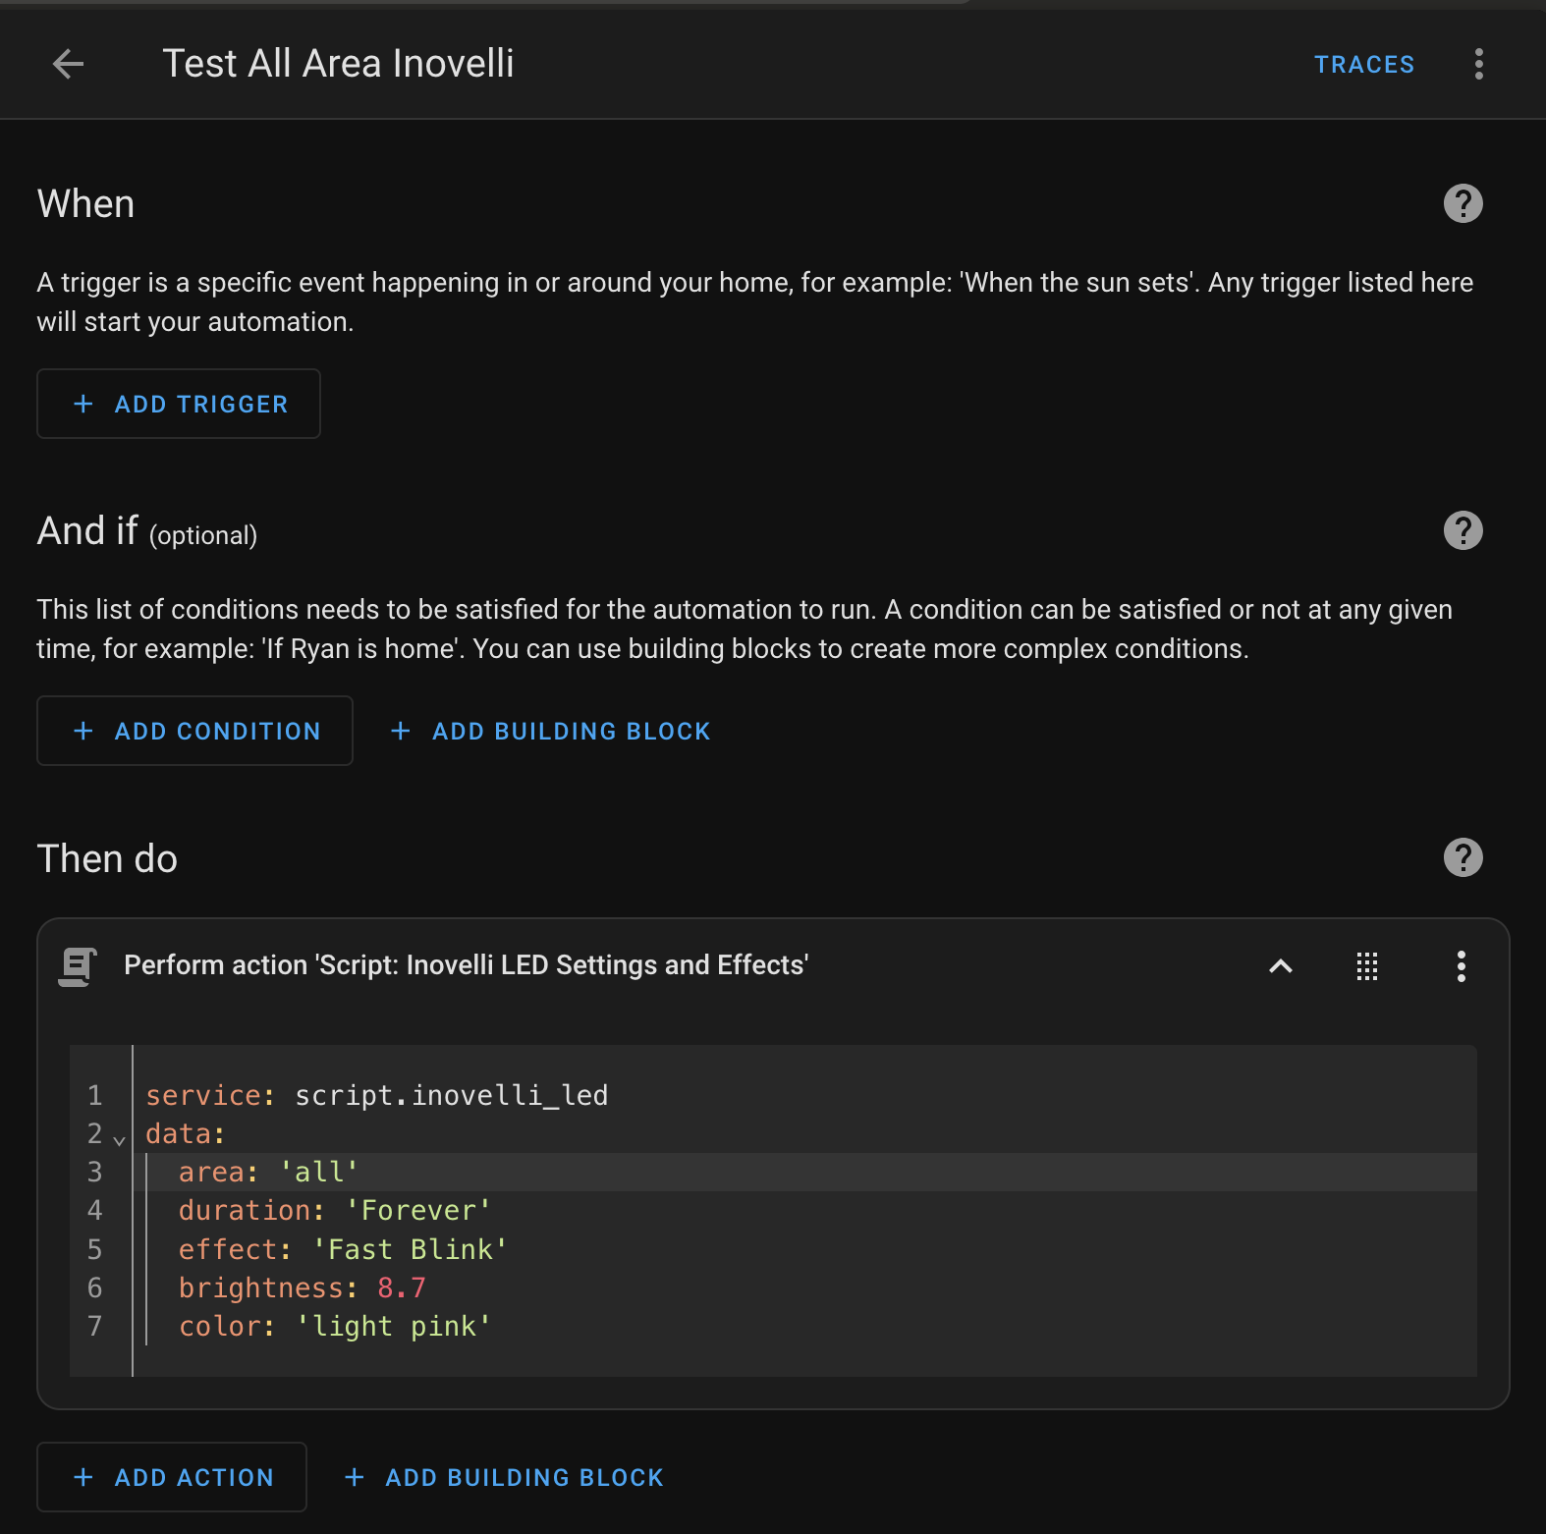
Task: Grab the action drag handle icon
Action: coord(1366,966)
